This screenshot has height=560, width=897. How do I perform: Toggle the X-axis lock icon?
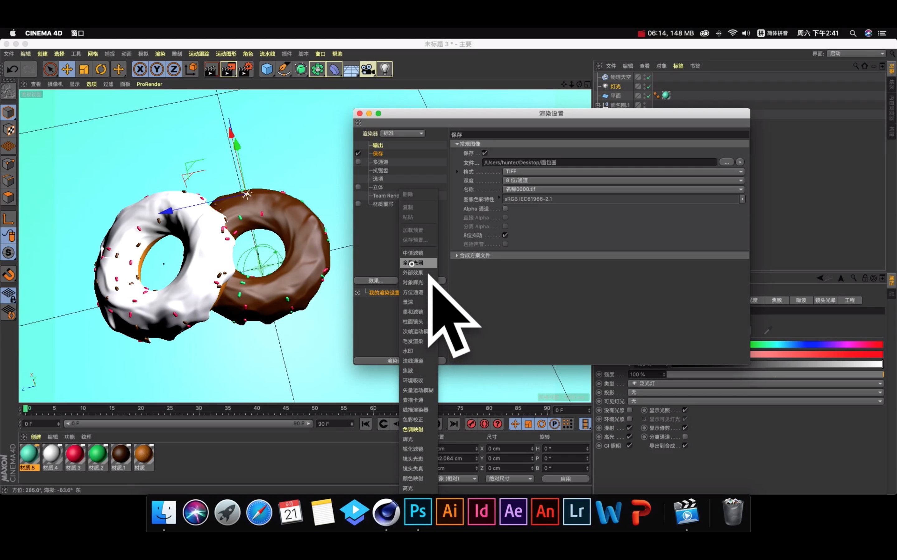pyautogui.click(x=140, y=69)
